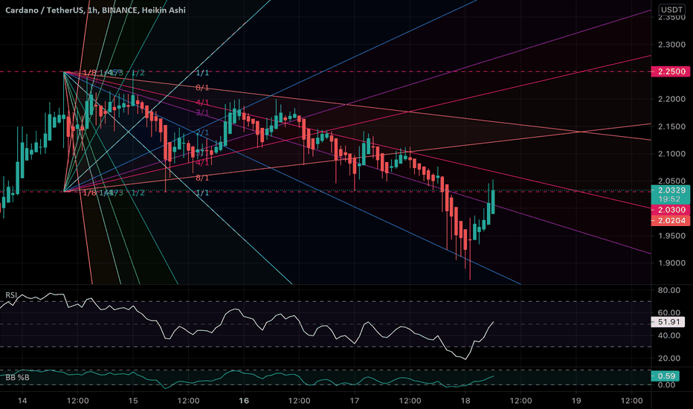Click bold date label 16 on time axis
Viewport: 693px width, 409px height.
click(244, 401)
